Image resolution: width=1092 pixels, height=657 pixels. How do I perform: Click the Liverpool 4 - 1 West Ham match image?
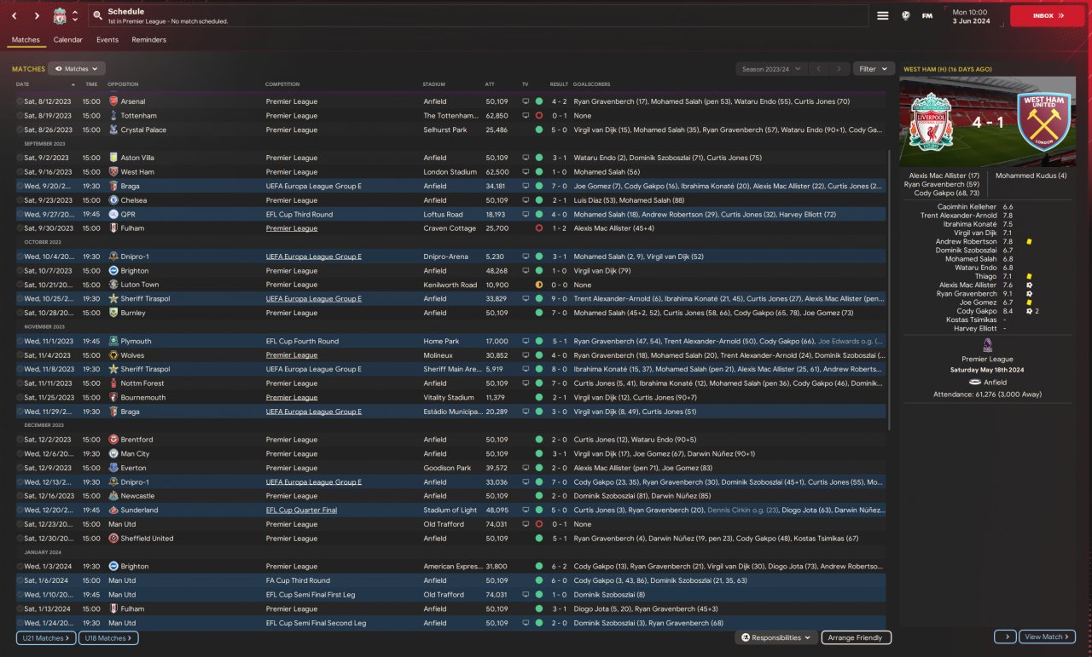click(988, 121)
